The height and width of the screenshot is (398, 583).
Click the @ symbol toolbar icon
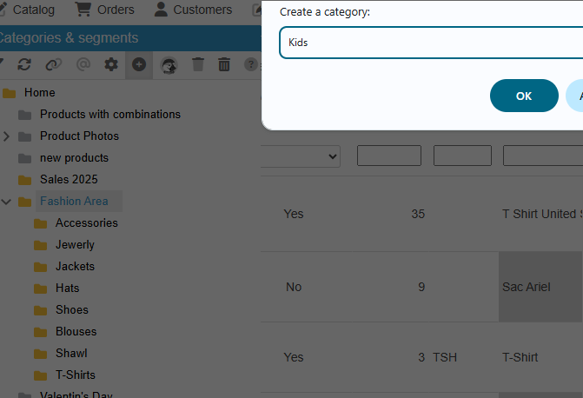[83, 64]
